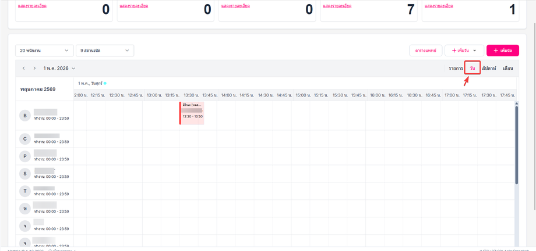Go to previous day with left chevron

[x=23, y=68]
